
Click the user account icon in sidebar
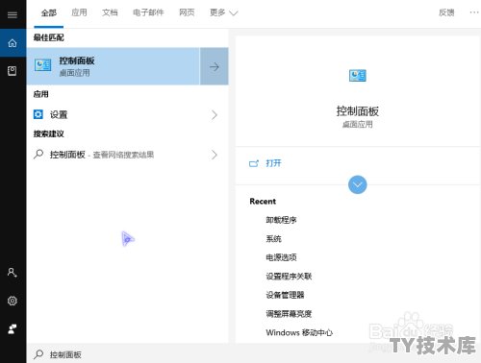13,273
